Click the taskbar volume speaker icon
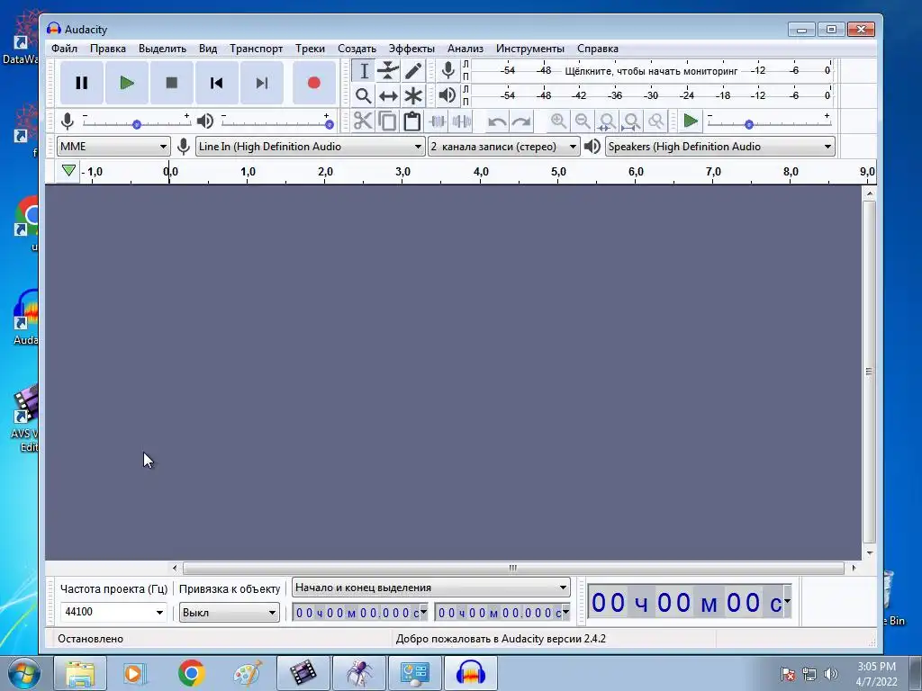 tap(831, 674)
